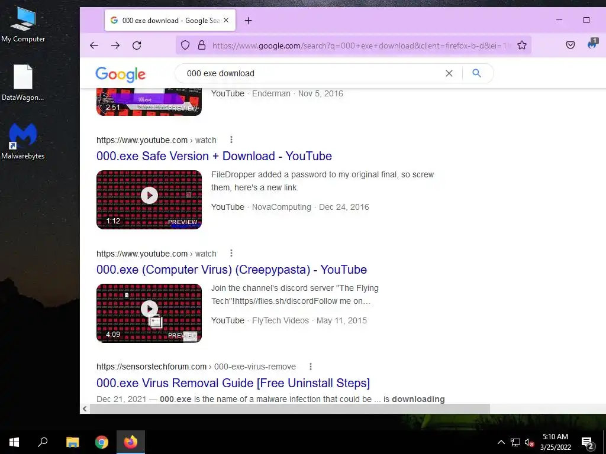The height and width of the screenshot is (454, 606).
Task: Go to Google home via the logo
Action: coord(121,74)
